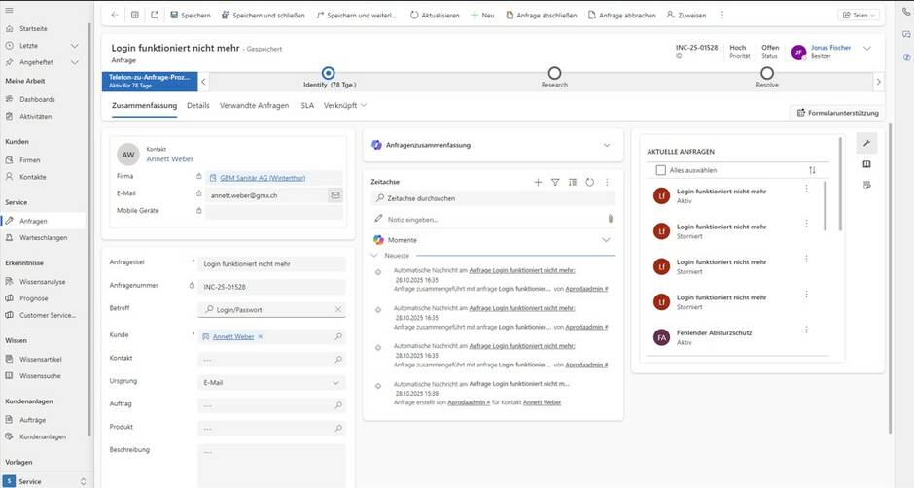
Task: Open options for Fehlender Absturzschutz request
Action: point(806,330)
